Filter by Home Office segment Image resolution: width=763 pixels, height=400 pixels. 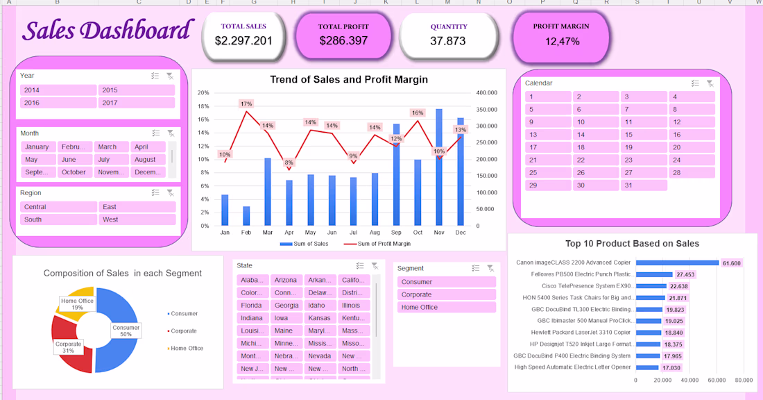[x=447, y=308]
